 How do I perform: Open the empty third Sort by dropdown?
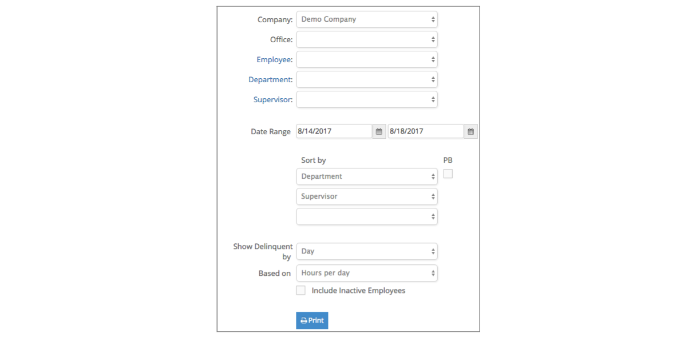tap(366, 216)
